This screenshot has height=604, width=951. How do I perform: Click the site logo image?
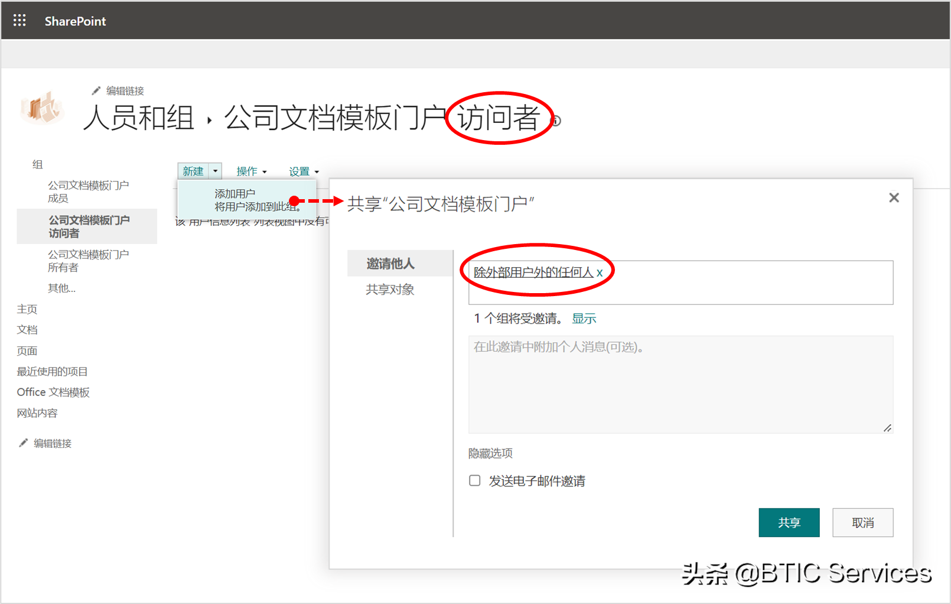[42, 108]
